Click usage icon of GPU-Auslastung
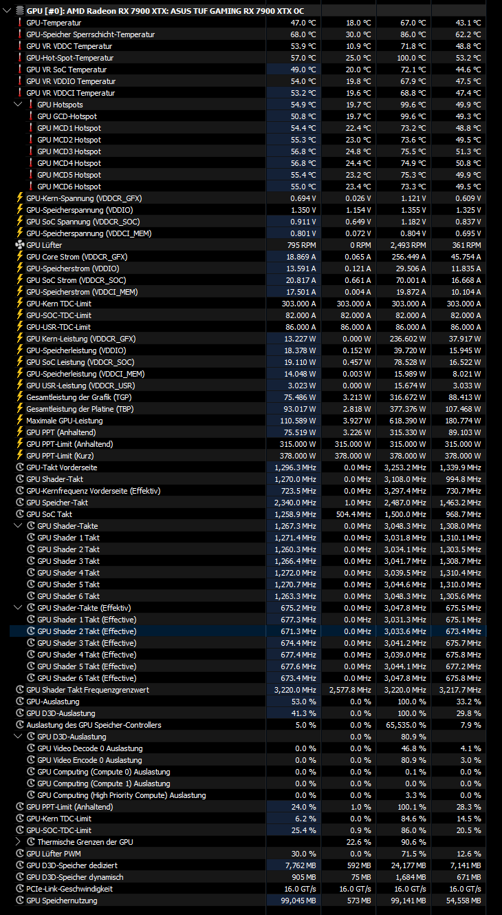The width and height of the screenshot is (502, 915). [x=20, y=702]
